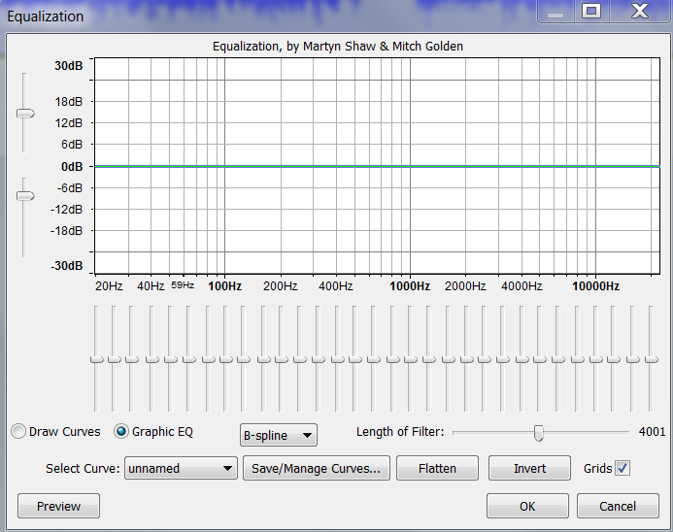Click the 0dB axis label
Screen dimensions: 673x532
tap(72, 166)
